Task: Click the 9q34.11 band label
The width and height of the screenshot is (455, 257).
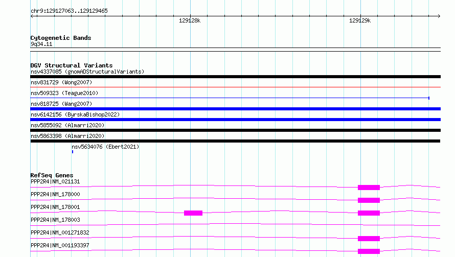Action: 41,44
